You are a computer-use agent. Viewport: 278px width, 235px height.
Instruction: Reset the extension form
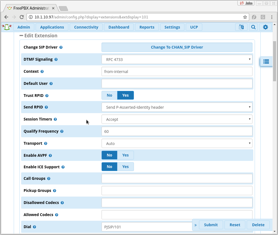click(x=235, y=225)
